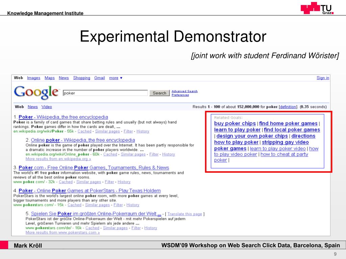Select related goal 'how to cheat at party poker'
This screenshot has height=259, width=346.
pos(284,154)
